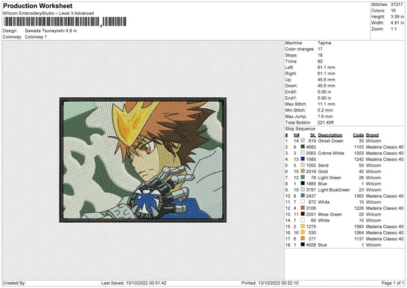The height and width of the screenshot is (288, 407).
Task: Click the Up label in machine stats
Action: click(288, 79)
